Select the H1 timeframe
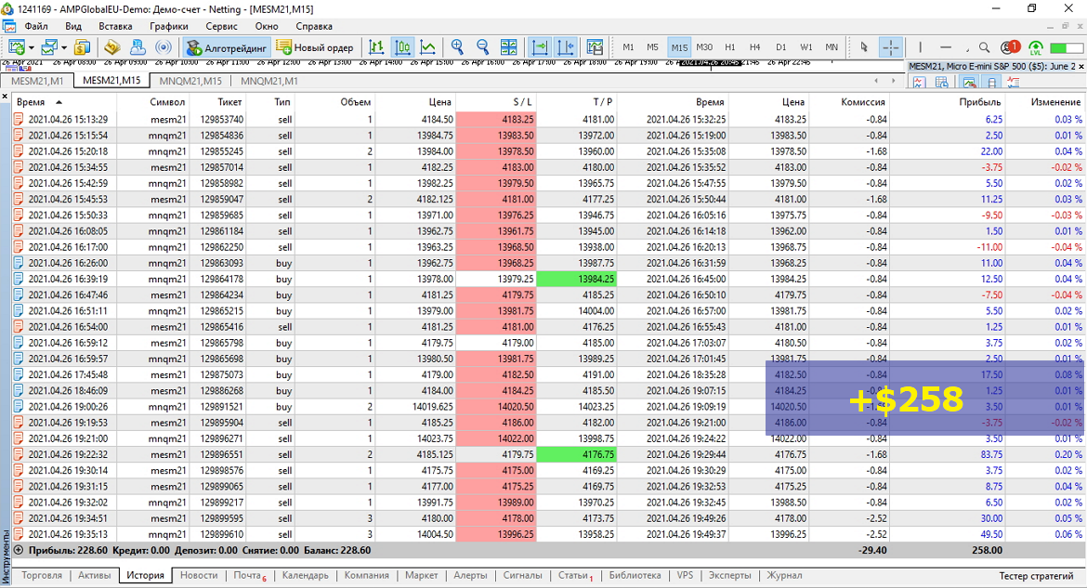Screen dimensions: 1087x588 click(x=730, y=47)
